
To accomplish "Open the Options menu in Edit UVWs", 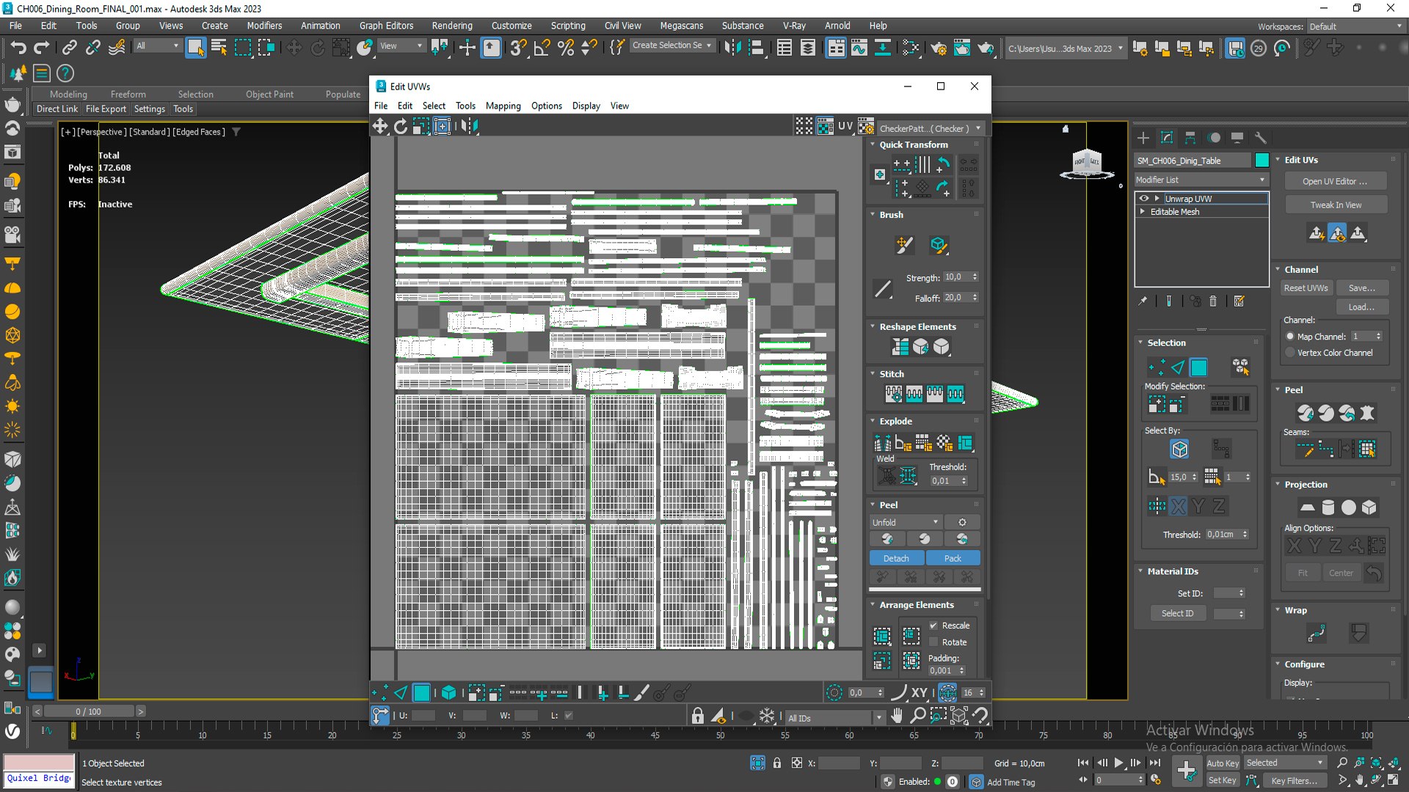I will coord(546,106).
